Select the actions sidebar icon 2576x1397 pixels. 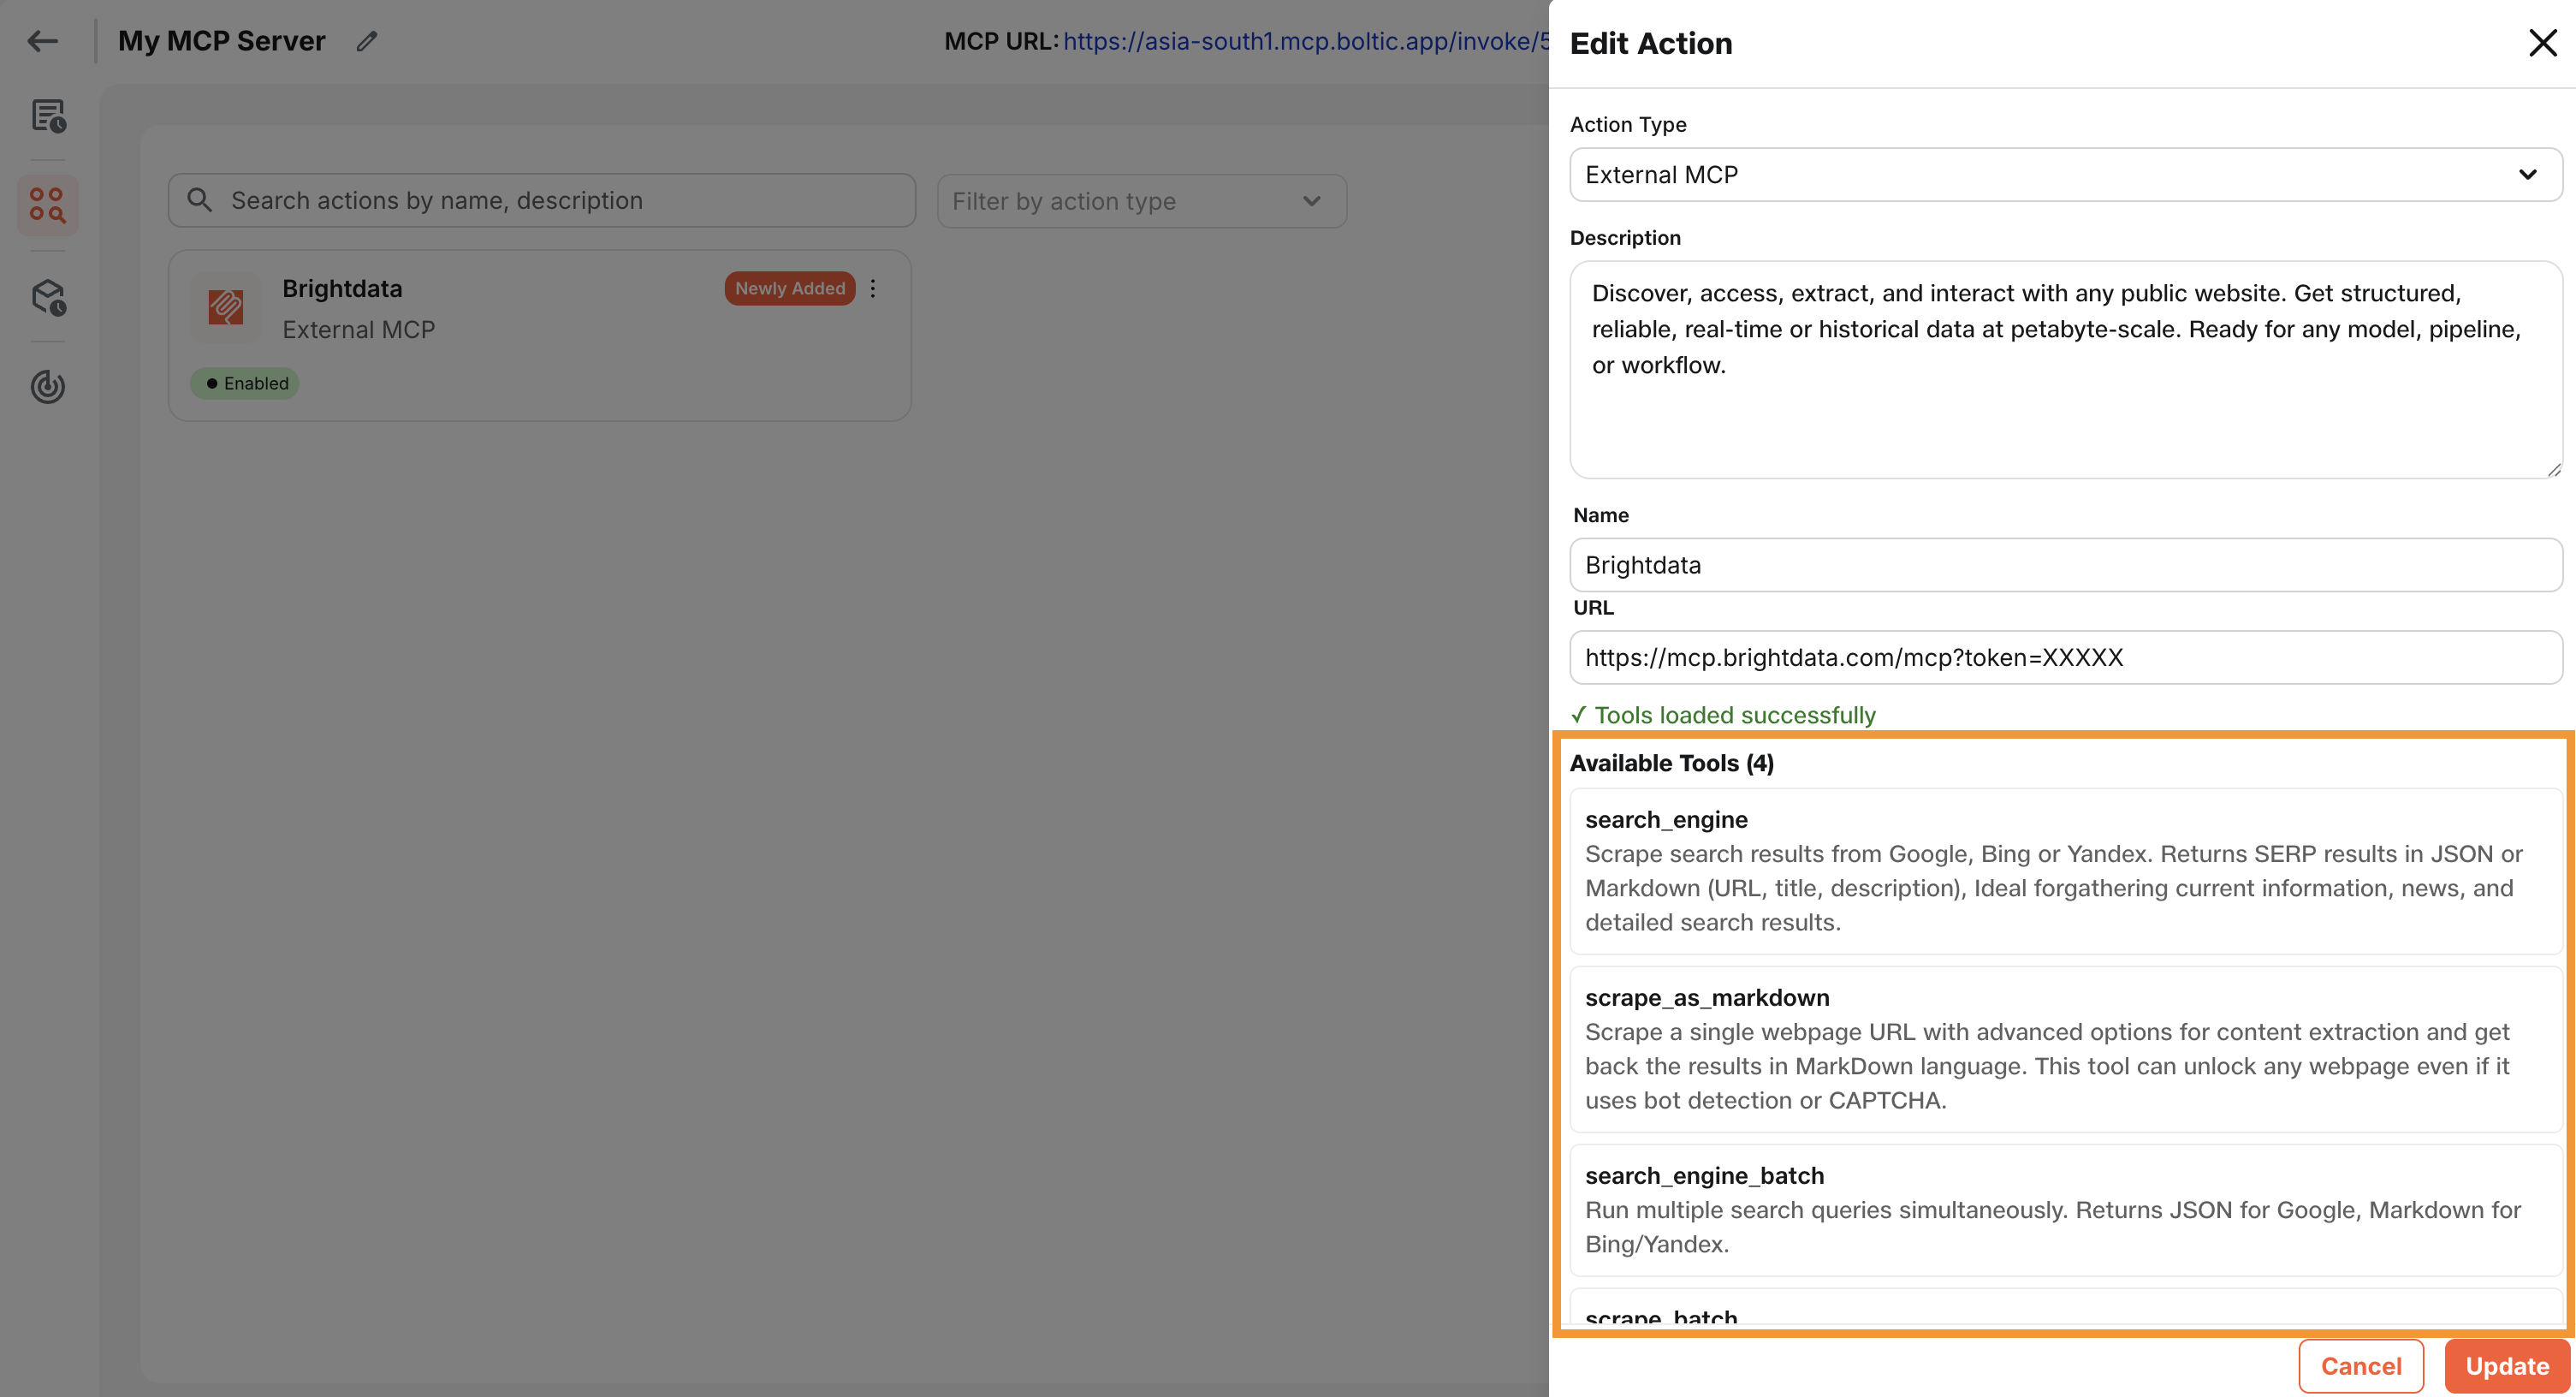pyautogui.click(x=48, y=205)
